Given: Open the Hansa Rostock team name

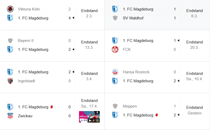Looking at the screenshot, I should 136,72.
